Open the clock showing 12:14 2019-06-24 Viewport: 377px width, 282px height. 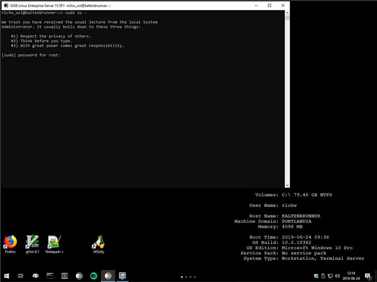click(351, 276)
